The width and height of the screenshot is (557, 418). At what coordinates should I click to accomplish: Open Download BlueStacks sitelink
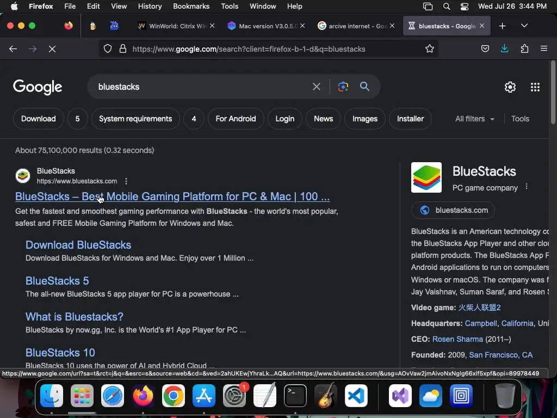click(78, 245)
